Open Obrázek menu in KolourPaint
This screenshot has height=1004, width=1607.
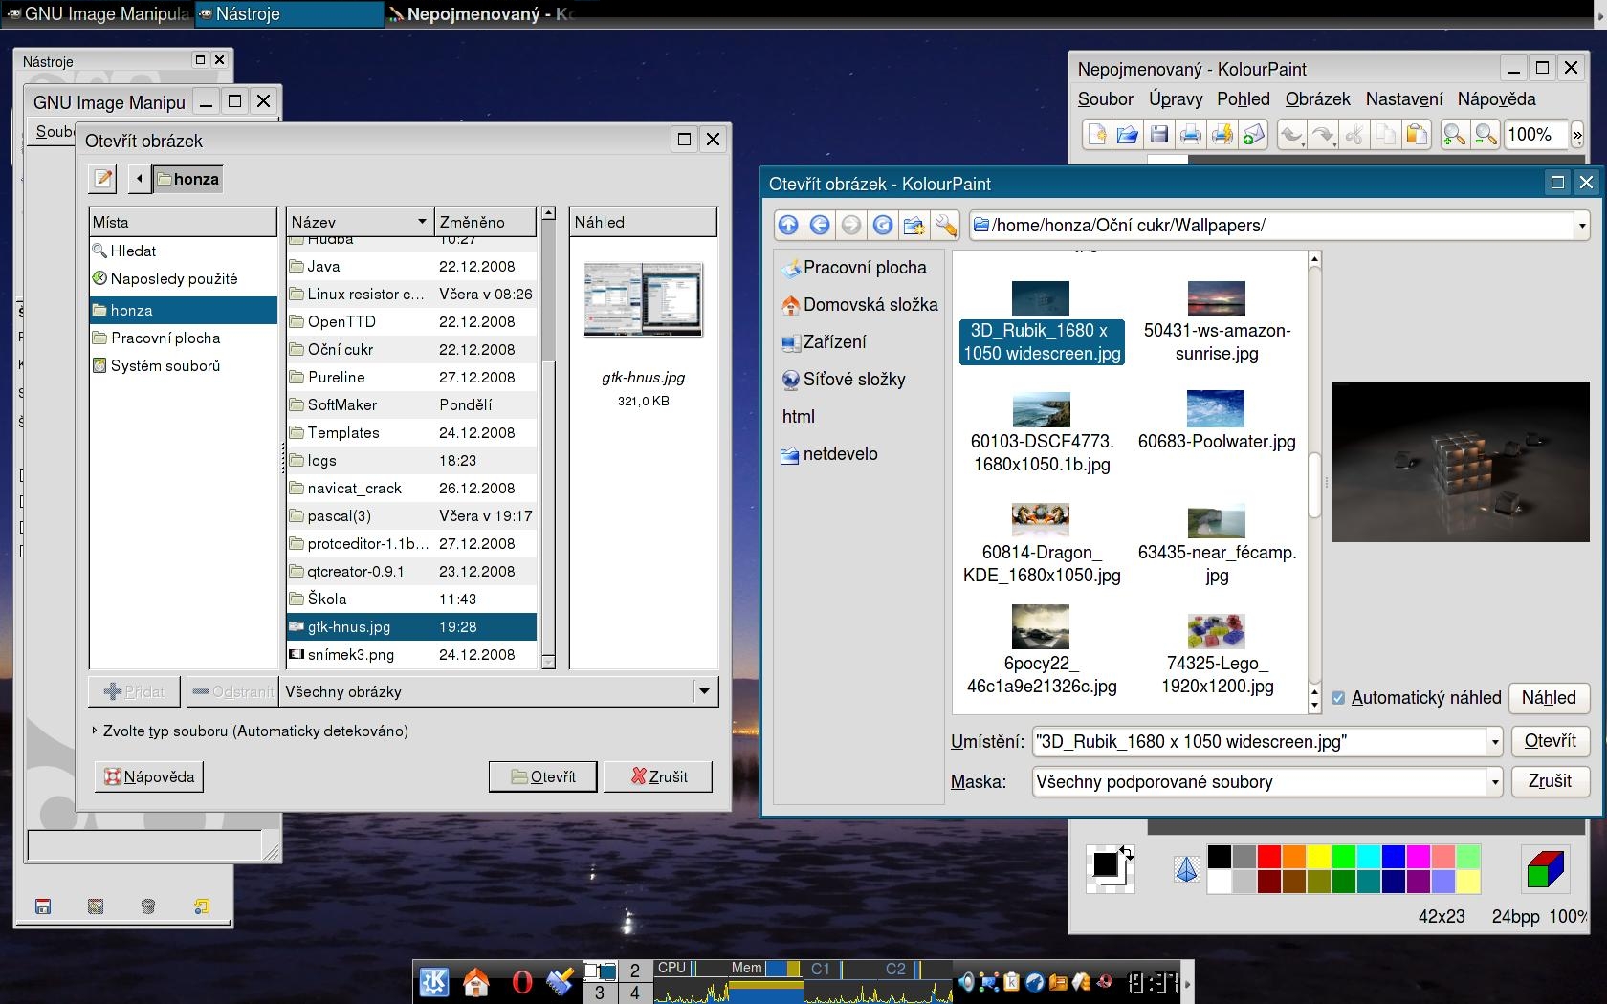click(1317, 98)
